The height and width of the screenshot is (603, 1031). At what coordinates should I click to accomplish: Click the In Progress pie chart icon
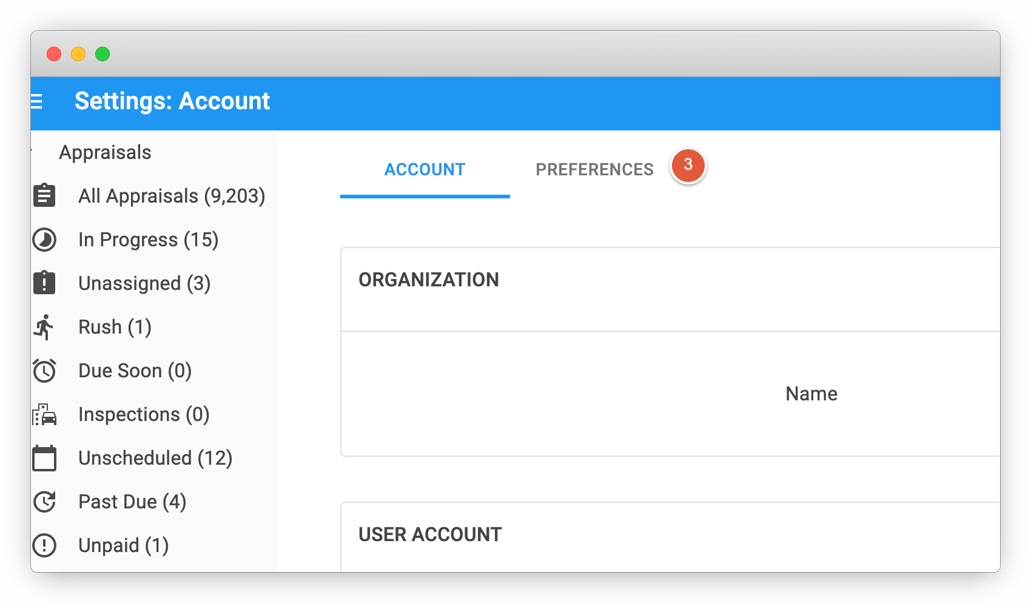(44, 240)
